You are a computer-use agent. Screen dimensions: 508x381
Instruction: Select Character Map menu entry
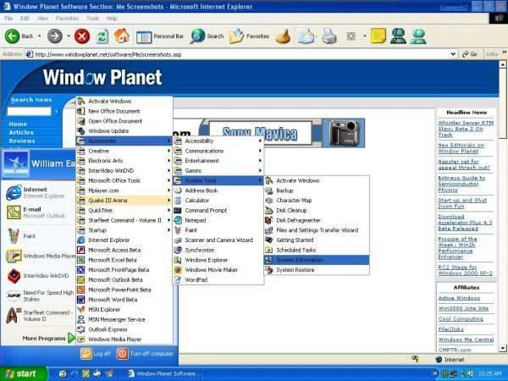pos(317,201)
